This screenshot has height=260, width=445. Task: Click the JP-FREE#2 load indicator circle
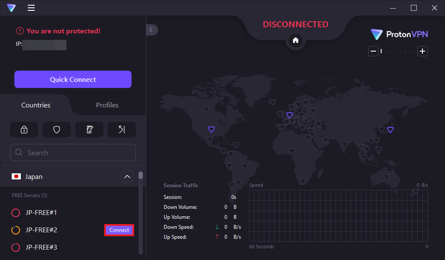pos(16,230)
